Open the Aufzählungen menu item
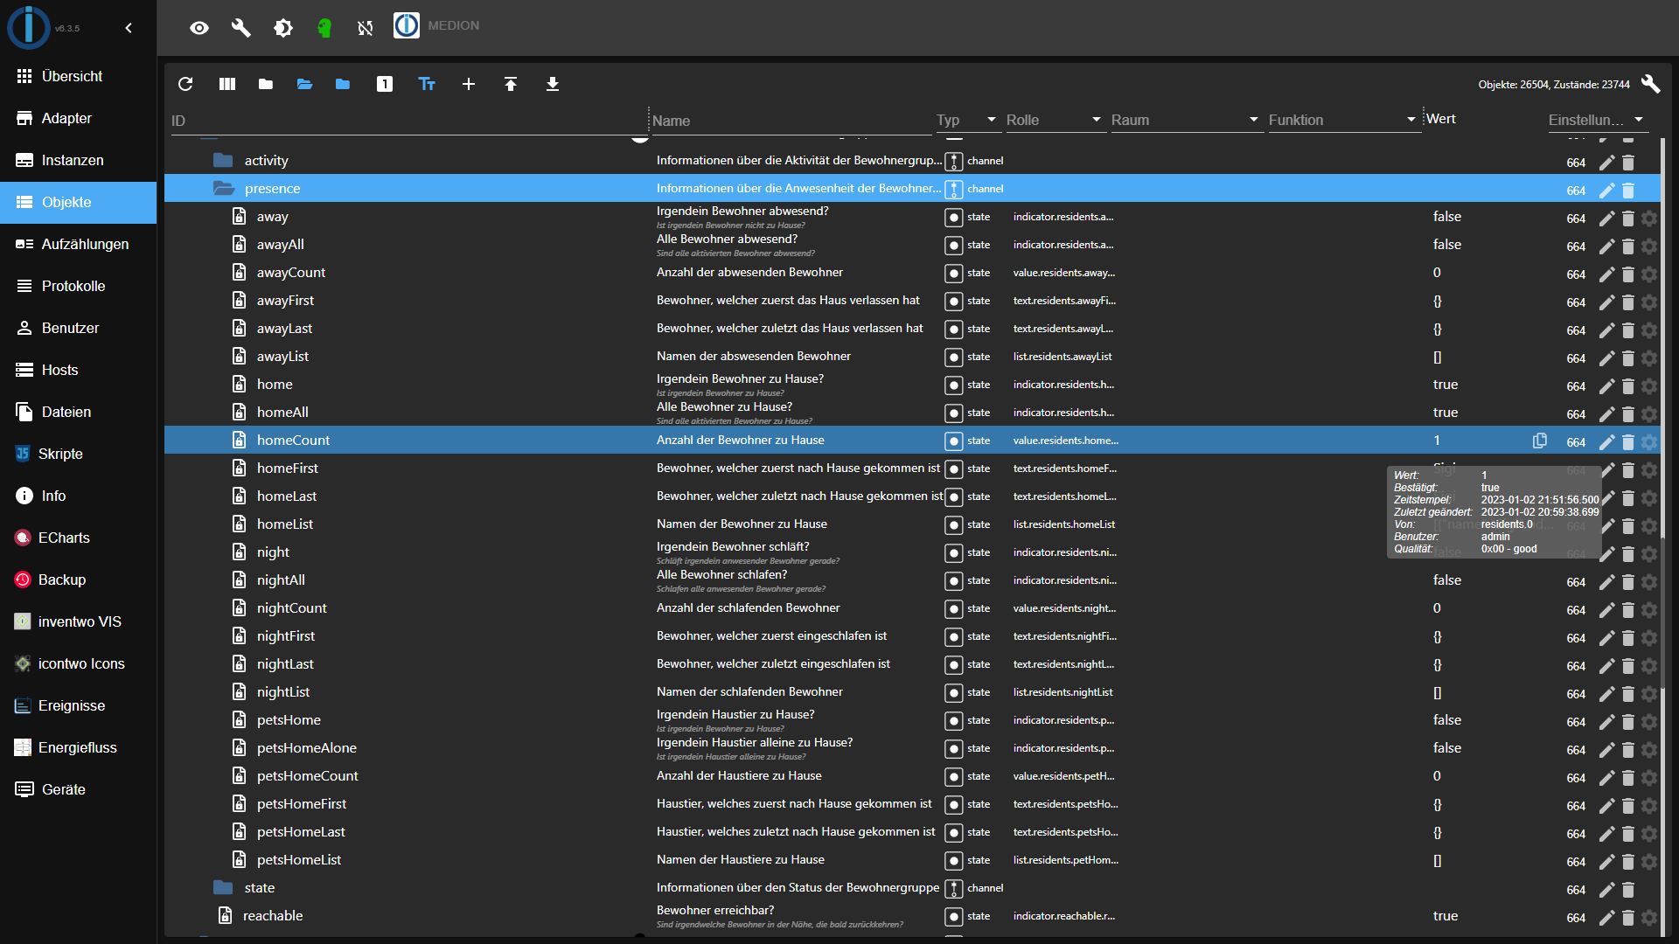Image resolution: width=1679 pixels, height=944 pixels. point(78,244)
